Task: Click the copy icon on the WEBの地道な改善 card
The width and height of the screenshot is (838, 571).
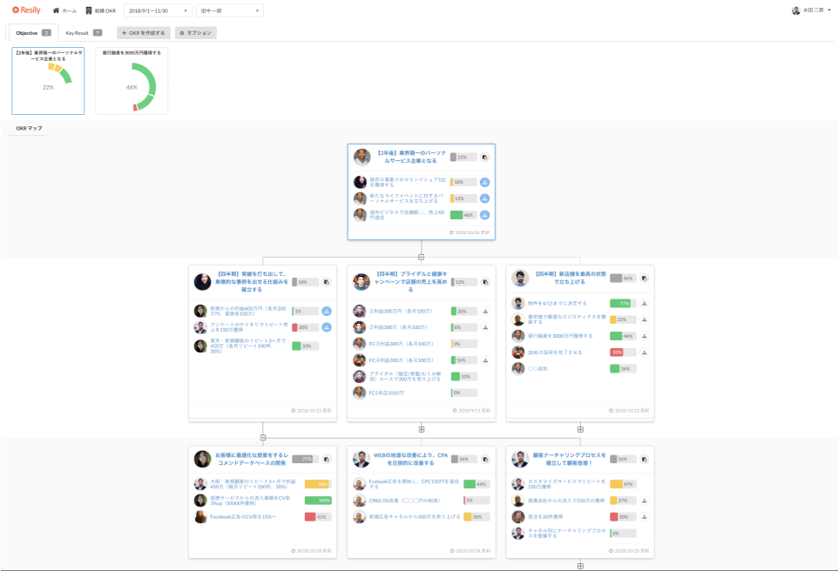Action: (x=485, y=459)
